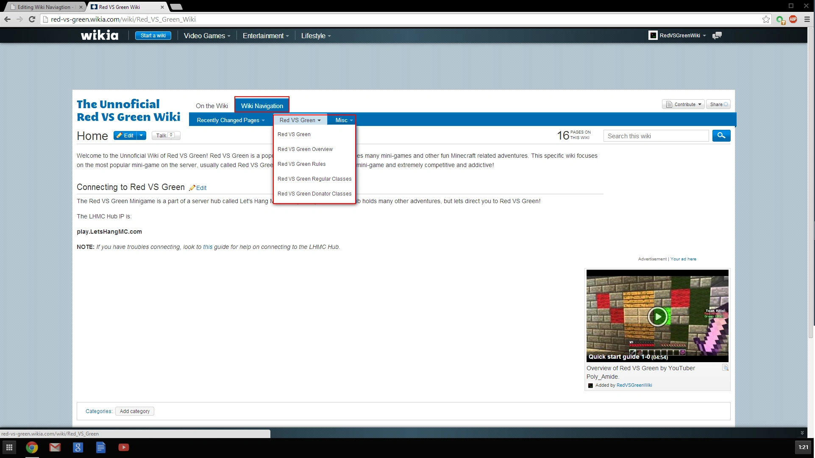Click into the Search this wiki field

click(x=655, y=136)
